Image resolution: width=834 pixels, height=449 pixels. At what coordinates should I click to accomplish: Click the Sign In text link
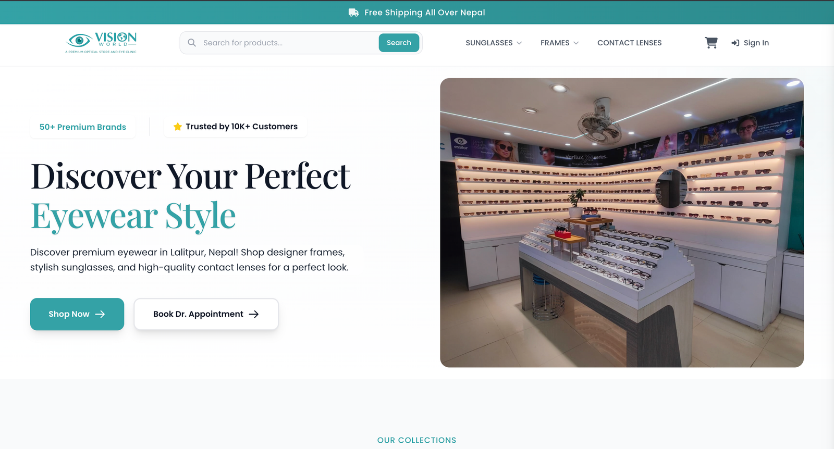pos(756,43)
